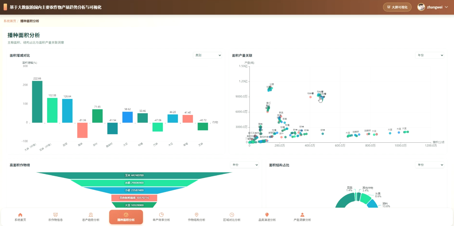The image size is (454, 226).
Task: Follow the 系统首页 breadcrumb link
Action: (10, 21)
